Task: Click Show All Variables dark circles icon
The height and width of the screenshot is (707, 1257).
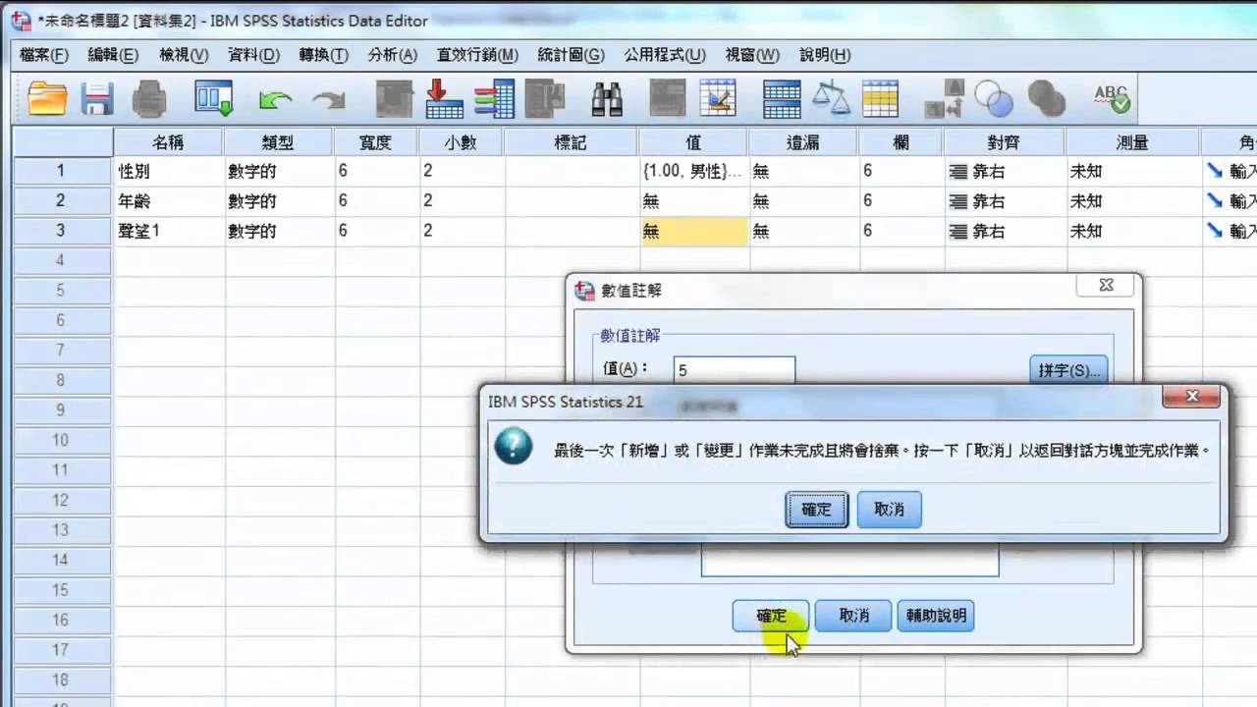Action: coord(1047,99)
